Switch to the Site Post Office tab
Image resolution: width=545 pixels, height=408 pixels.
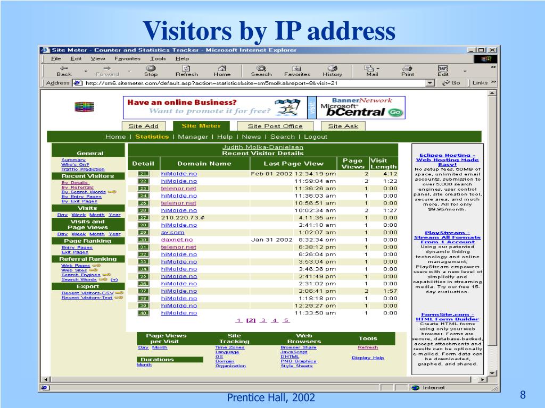[275, 126]
